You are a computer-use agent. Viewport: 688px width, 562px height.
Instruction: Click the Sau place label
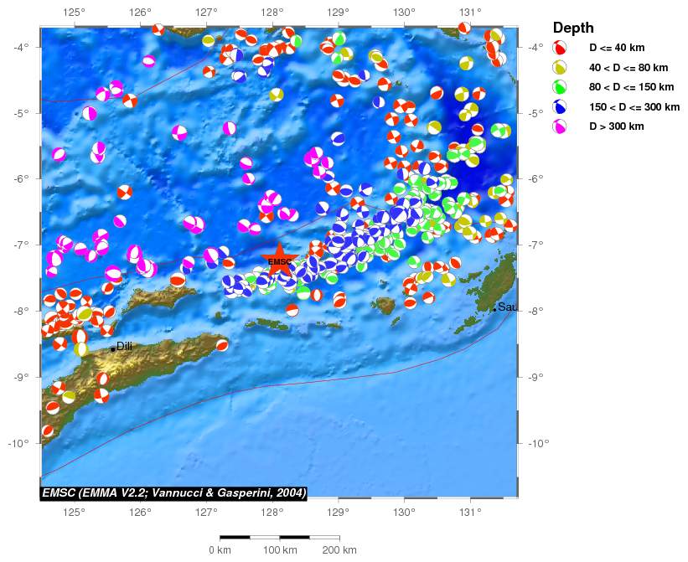507,307
